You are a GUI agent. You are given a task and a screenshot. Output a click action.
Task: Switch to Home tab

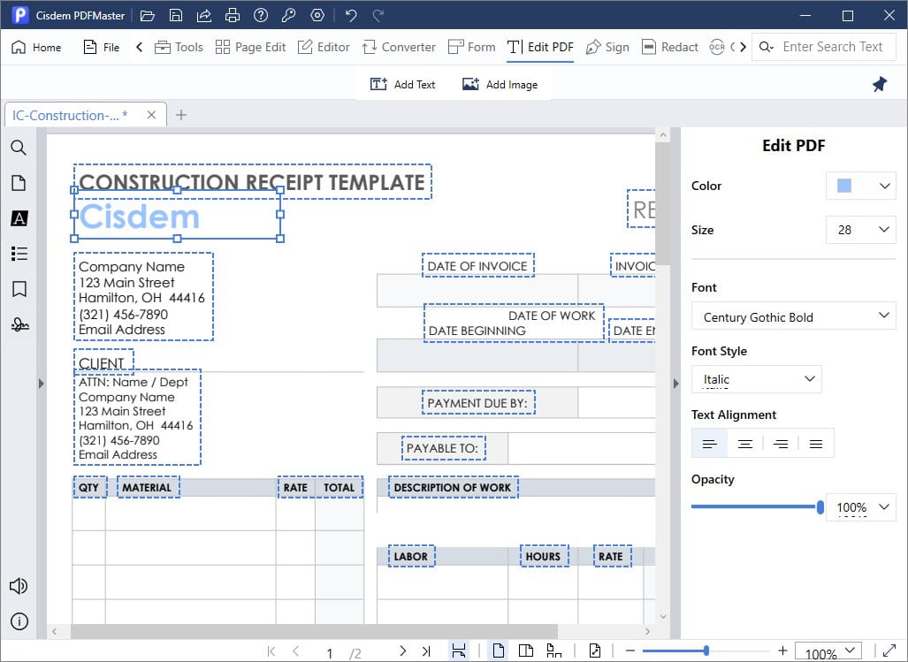(x=36, y=47)
